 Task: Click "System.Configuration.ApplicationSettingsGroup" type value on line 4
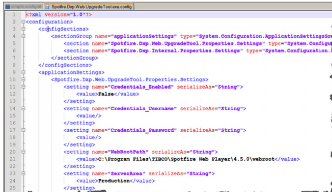pyautogui.click(x=264, y=36)
